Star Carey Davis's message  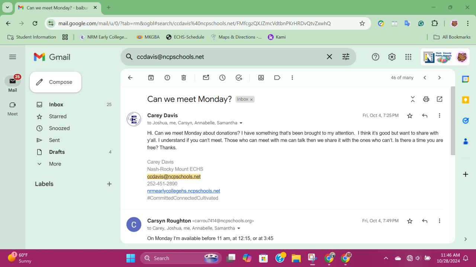[410, 116]
